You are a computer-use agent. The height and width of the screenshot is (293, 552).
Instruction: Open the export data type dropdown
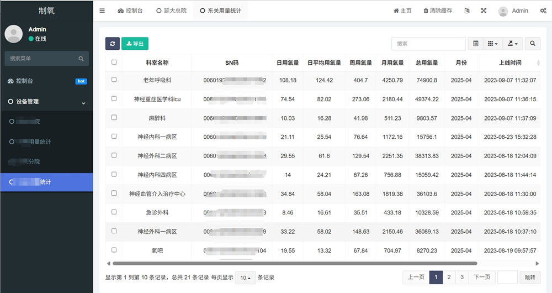(513, 43)
